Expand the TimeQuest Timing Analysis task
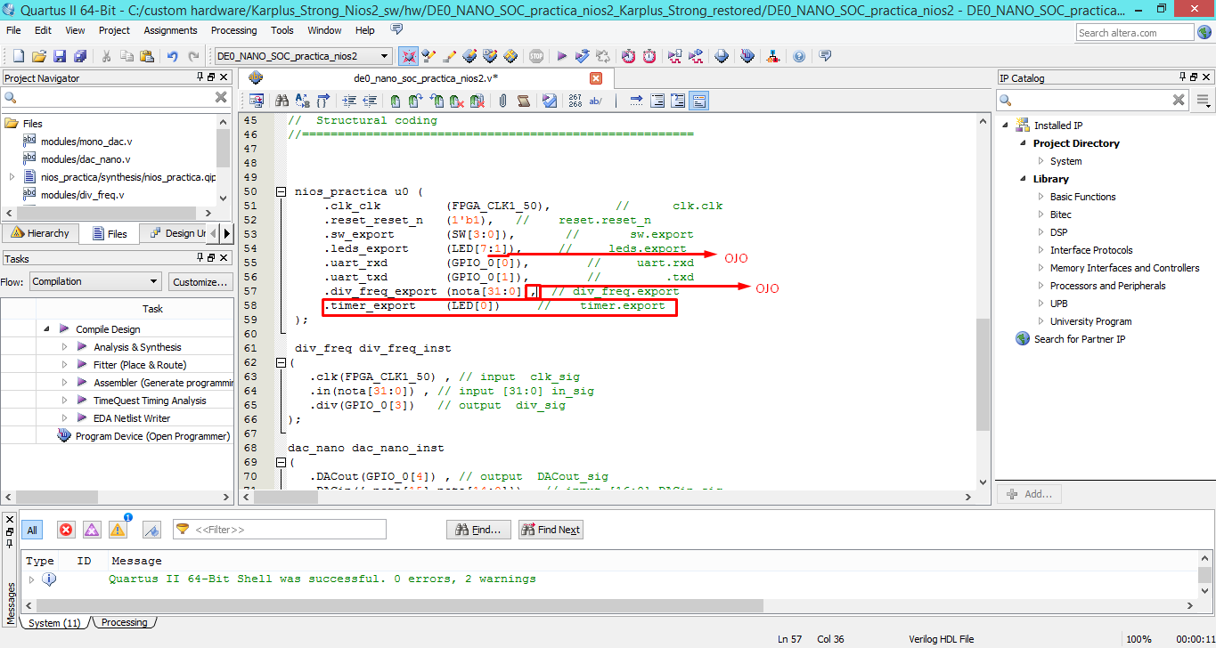 click(64, 401)
